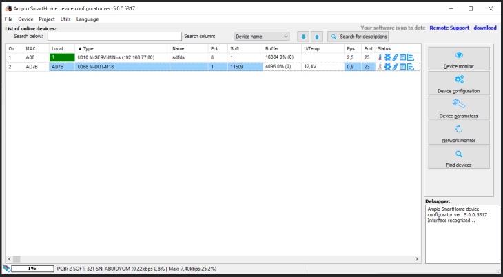The height and width of the screenshot is (277, 503).
Task: Open Device monitor via eye button
Action: (x=459, y=59)
